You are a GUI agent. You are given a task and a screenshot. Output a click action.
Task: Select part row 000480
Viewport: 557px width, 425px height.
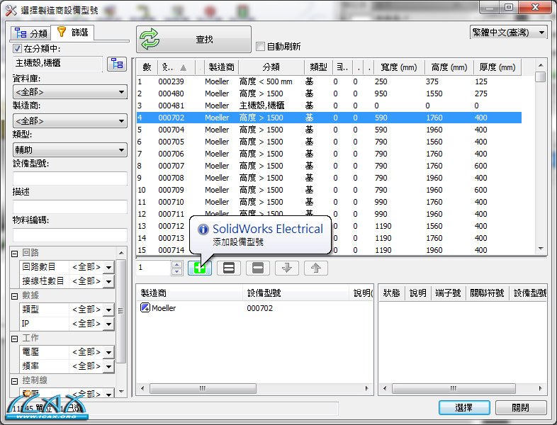click(x=329, y=93)
